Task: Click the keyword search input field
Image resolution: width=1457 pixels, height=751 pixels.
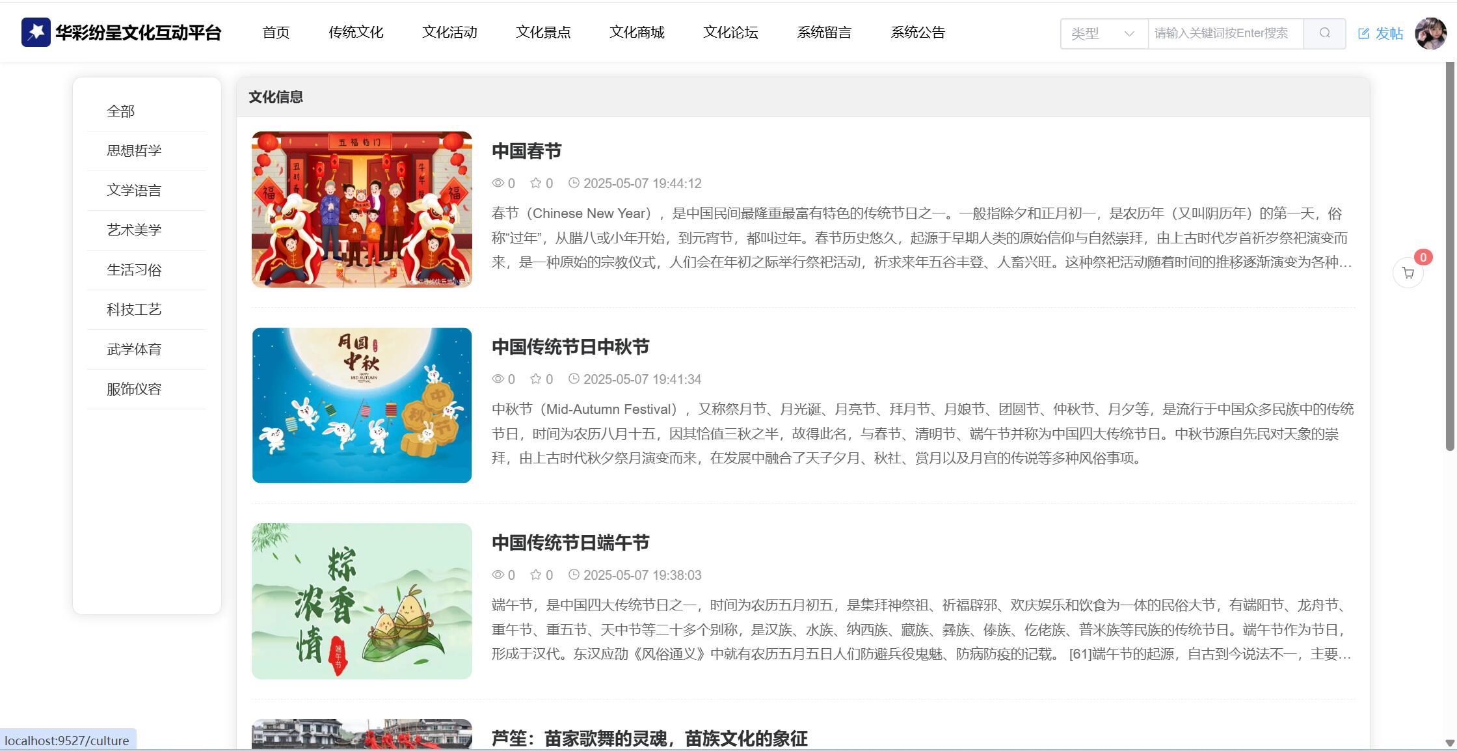Action: tap(1225, 33)
